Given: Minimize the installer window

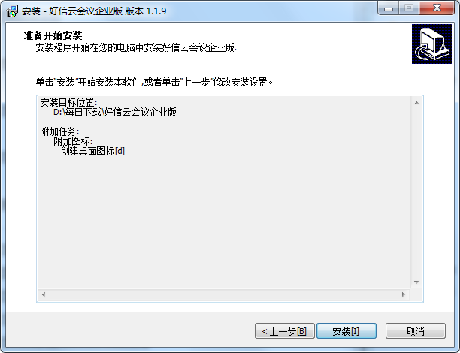Looking at the screenshot, I should tap(389, 8).
